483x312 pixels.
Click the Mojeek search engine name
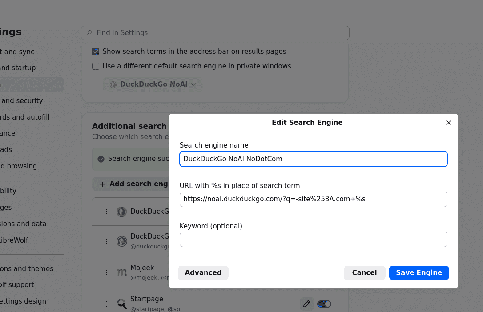pyautogui.click(x=142, y=268)
